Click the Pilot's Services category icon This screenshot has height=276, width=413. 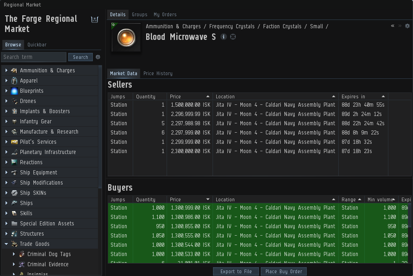click(x=14, y=142)
